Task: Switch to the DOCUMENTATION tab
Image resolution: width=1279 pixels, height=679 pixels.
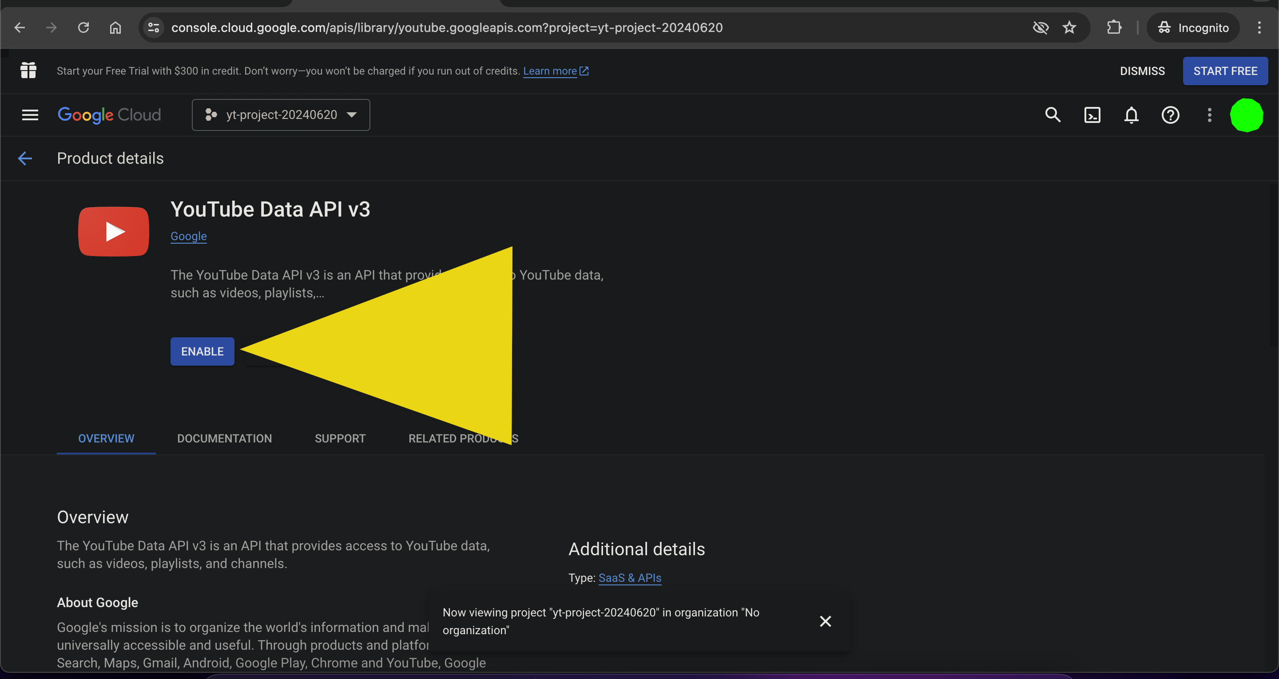Action: (224, 438)
